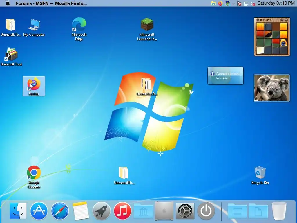Screen dimensions: 297x223
Task: Click the Forums - MSFN Firefox window title
Action: click(x=51, y=3)
